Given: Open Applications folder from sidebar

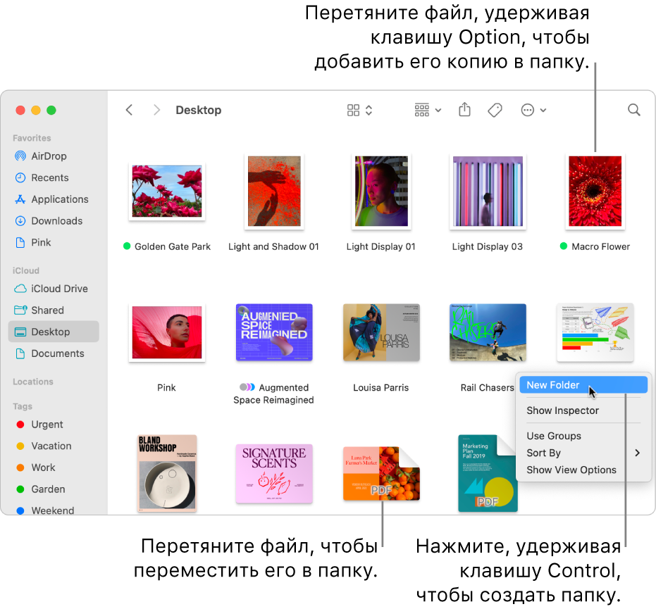Looking at the screenshot, I should pyautogui.click(x=59, y=199).
